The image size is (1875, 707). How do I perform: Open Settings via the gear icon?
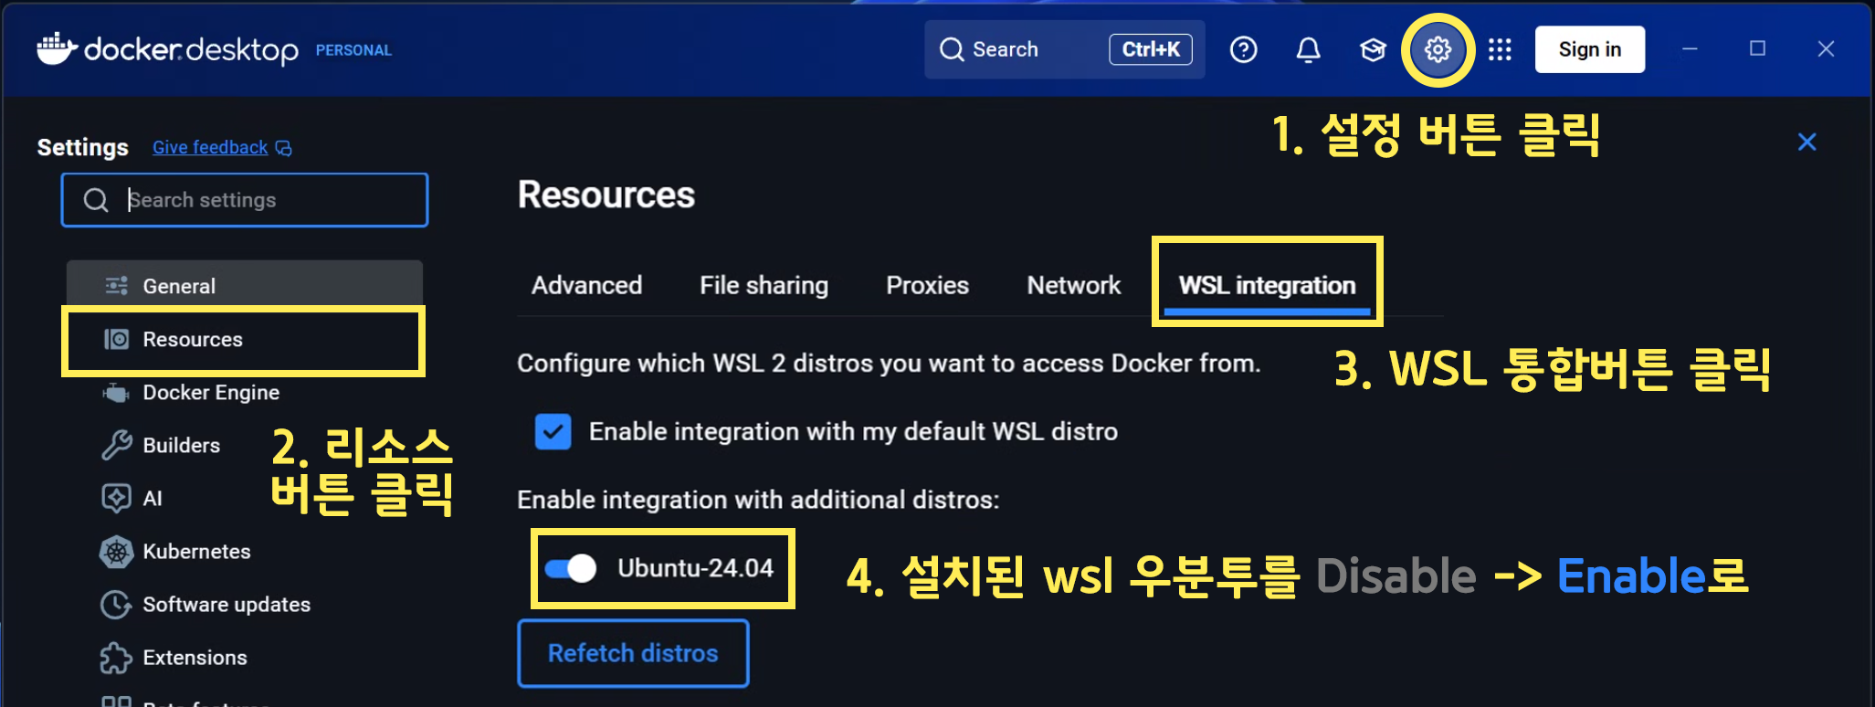pyautogui.click(x=1438, y=49)
